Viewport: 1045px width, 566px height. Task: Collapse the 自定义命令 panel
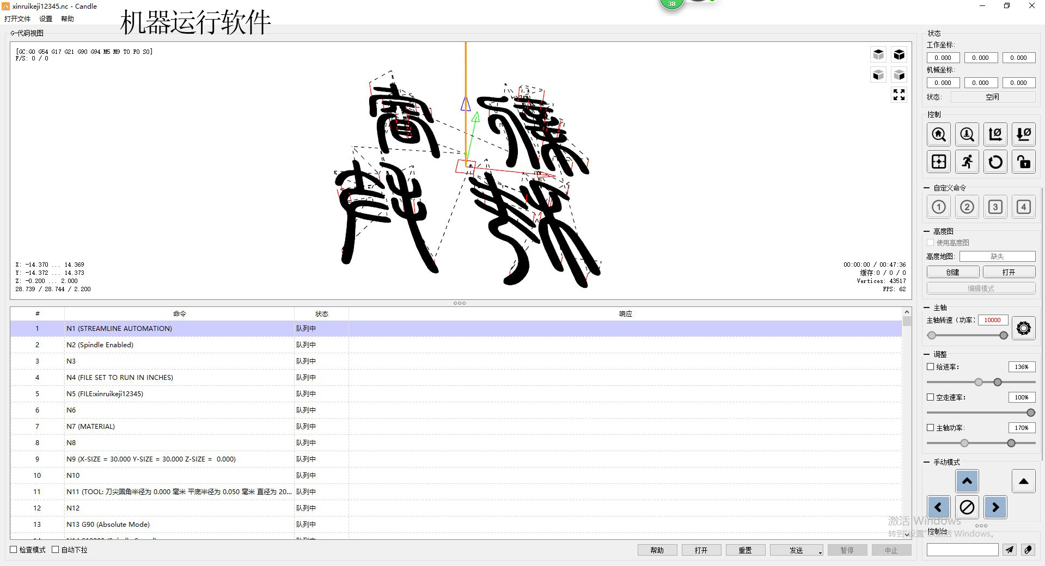click(927, 188)
